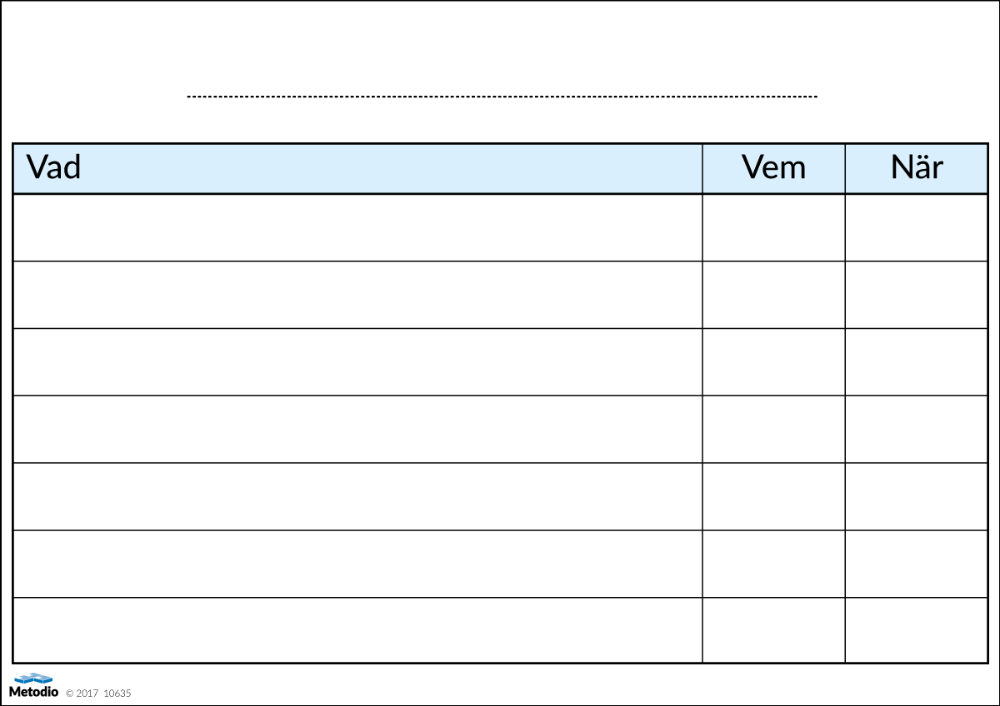This screenshot has width=1000, height=706.
Task: Select the sixth row När cell
Action: coord(916,564)
